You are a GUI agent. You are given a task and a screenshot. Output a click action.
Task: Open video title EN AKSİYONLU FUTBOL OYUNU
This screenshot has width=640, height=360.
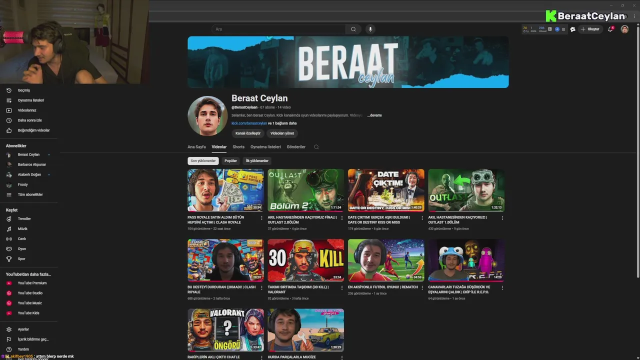point(383,287)
